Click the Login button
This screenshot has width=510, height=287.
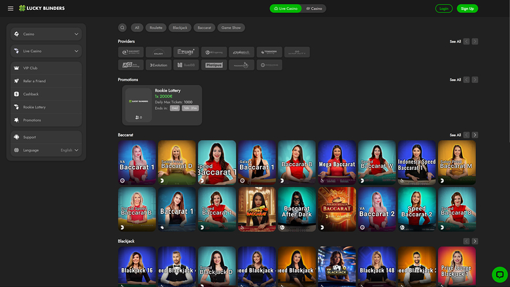pyautogui.click(x=444, y=8)
